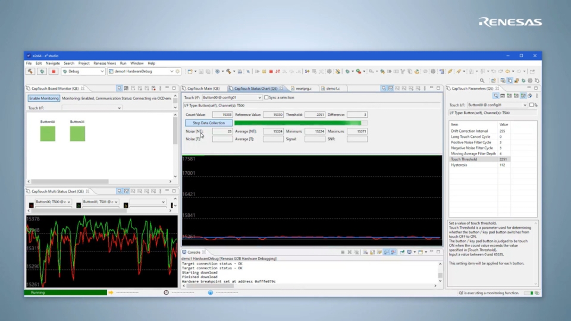Click first toolbar icon in Status Chart view

click(x=384, y=89)
